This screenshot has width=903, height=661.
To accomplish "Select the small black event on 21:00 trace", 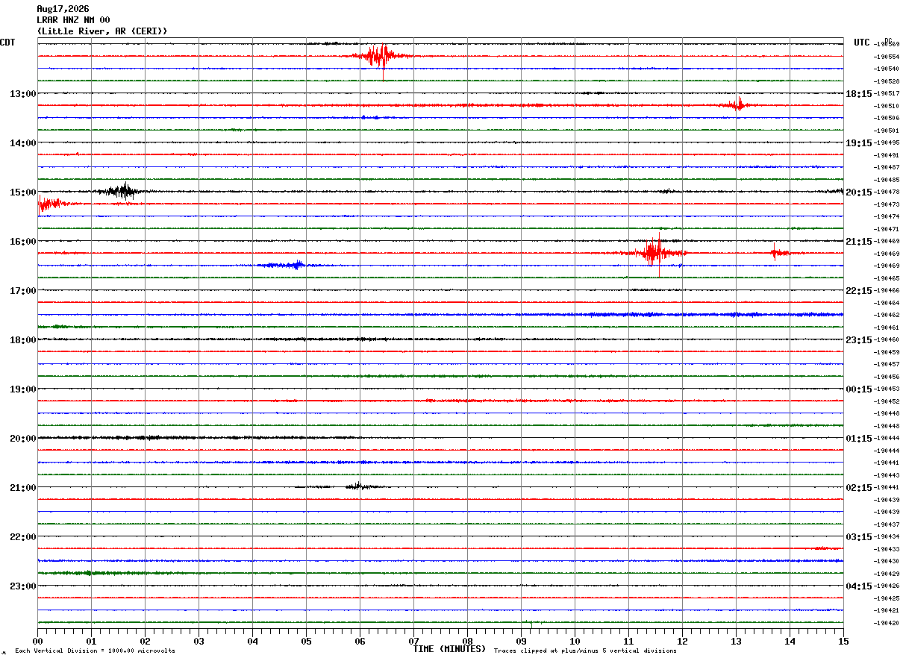I will [x=357, y=486].
